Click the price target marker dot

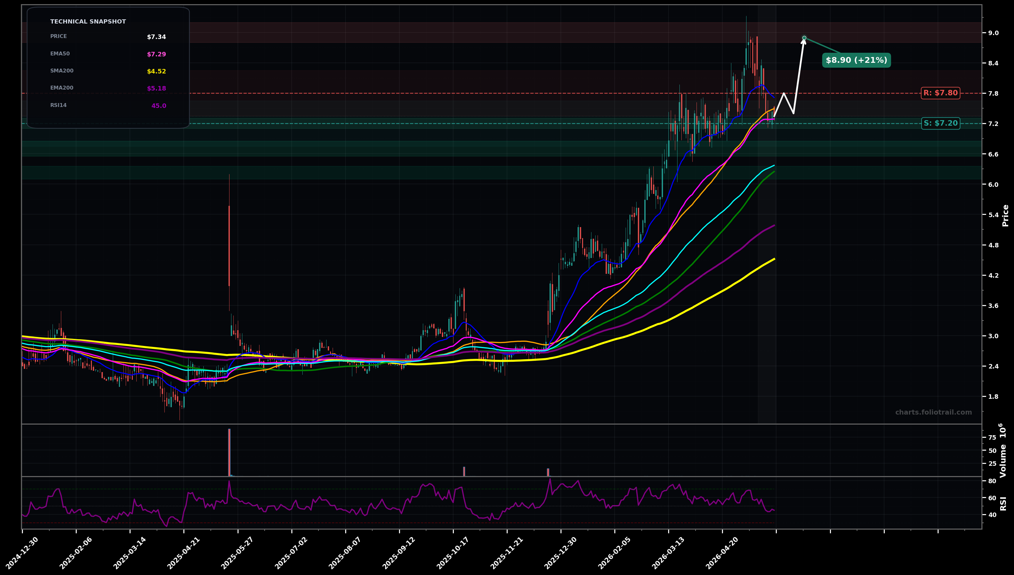click(804, 38)
